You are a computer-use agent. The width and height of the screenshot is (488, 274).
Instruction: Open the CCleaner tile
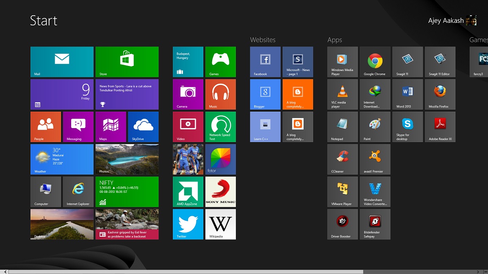click(343, 159)
